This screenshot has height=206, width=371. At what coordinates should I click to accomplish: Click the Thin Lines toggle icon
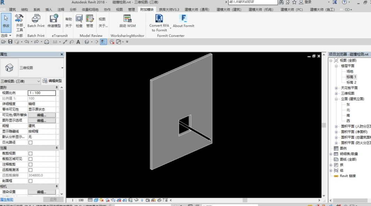[x=104, y=42]
